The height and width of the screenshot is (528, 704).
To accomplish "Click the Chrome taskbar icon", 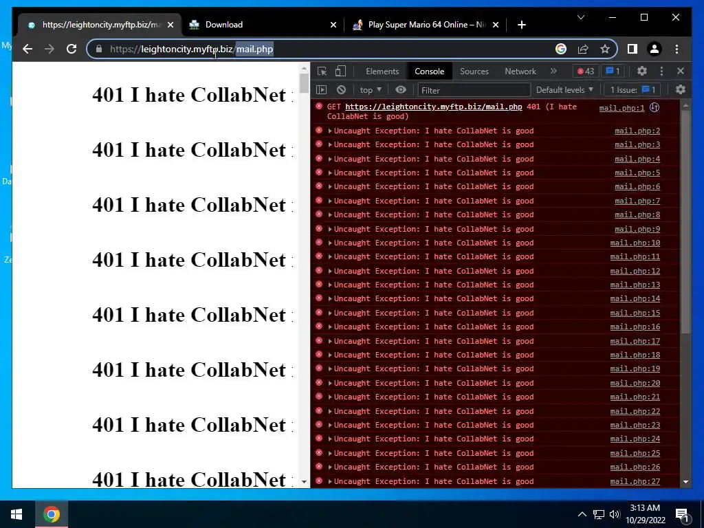I will pyautogui.click(x=51, y=514).
